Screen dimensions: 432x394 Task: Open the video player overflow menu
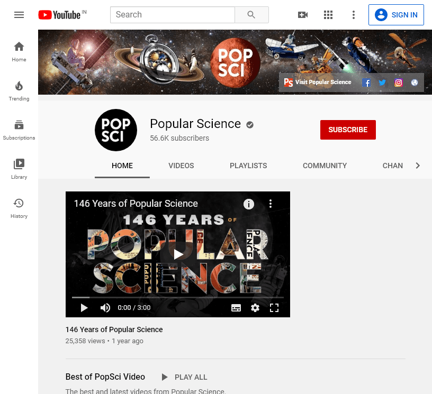click(x=271, y=204)
